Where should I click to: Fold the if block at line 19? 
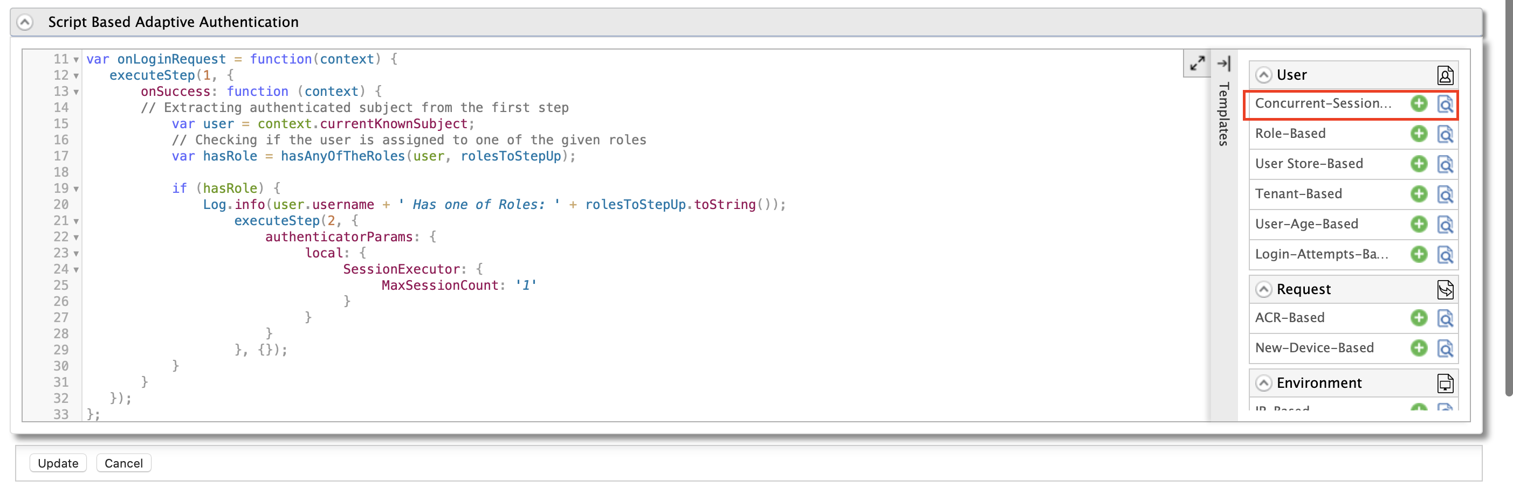pyautogui.click(x=77, y=189)
